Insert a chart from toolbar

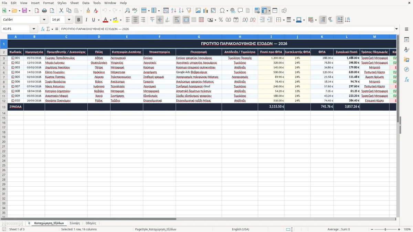tap(205, 11)
